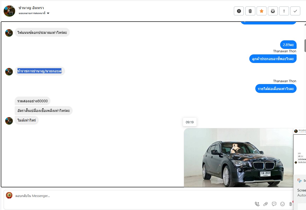Screen dimensions: 306x210
Task: Open saved replies speech bubble icon
Action: point(274,204)
